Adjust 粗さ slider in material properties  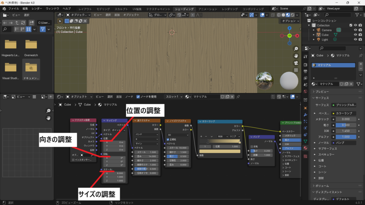(x=346, y=125)
